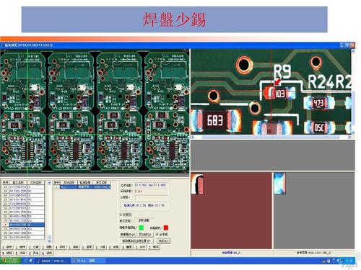
Task: Click the small button right of the wide button
Action: (x=163, y=240)
